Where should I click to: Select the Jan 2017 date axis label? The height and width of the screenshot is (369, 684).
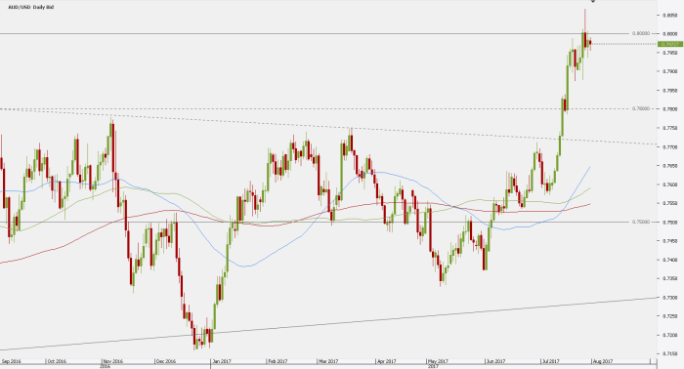pyautogui.click(x=221, y=361)
